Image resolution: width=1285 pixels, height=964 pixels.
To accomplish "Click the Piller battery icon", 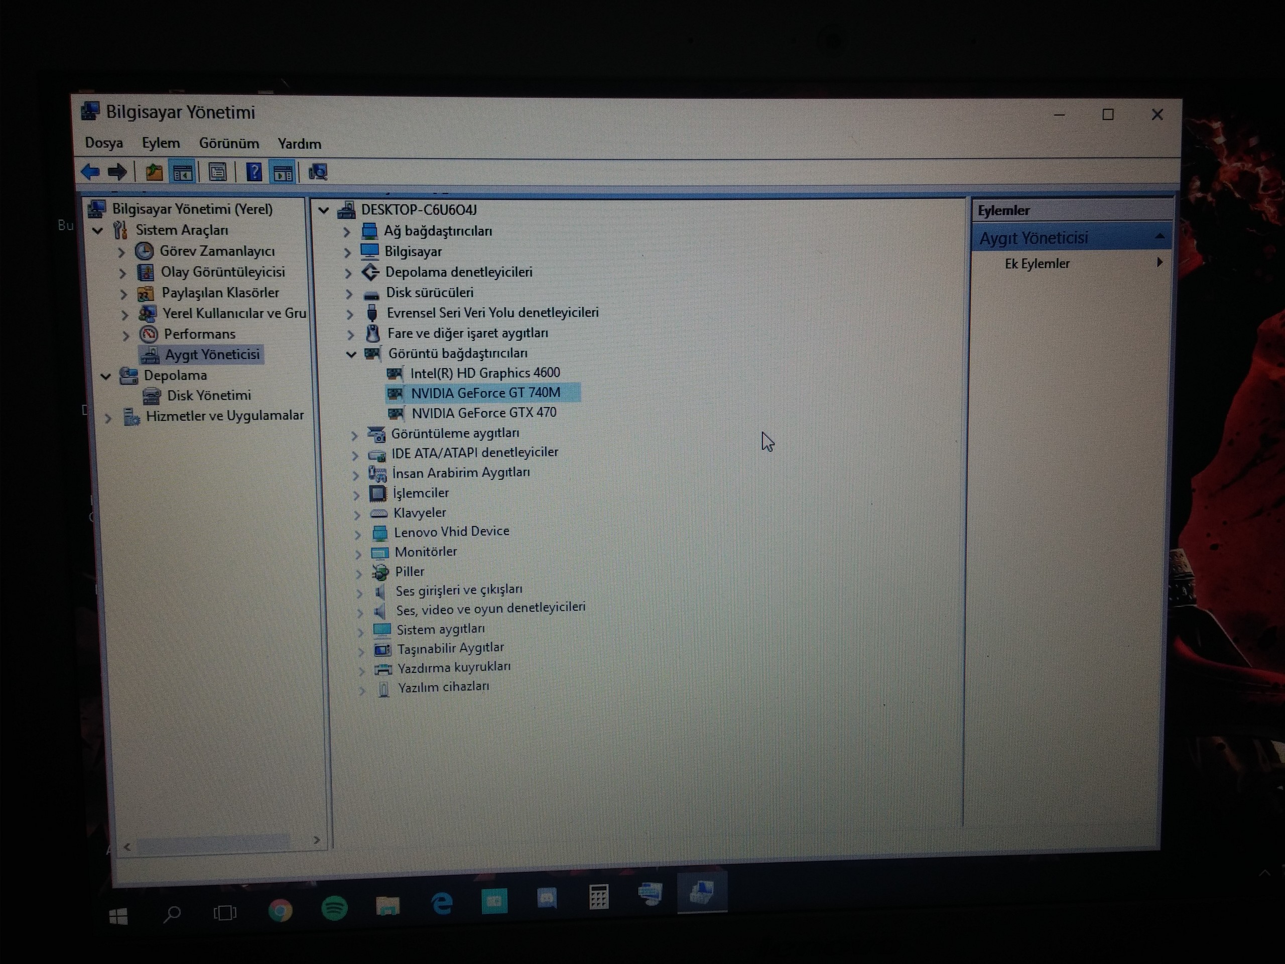I will [x=380, y=572].
